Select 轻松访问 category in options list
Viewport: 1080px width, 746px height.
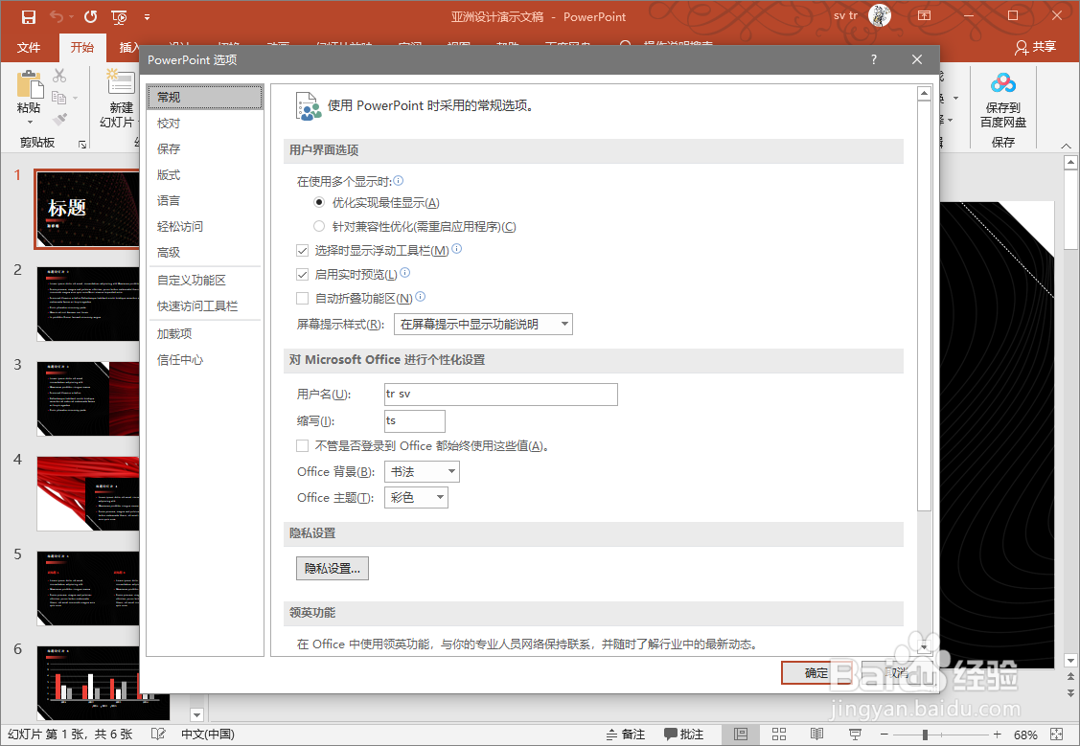[x=204, y=226]
